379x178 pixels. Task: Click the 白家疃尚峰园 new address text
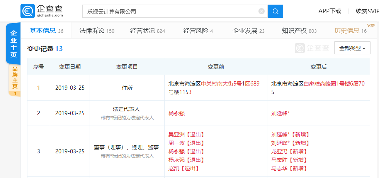(320, 84)
